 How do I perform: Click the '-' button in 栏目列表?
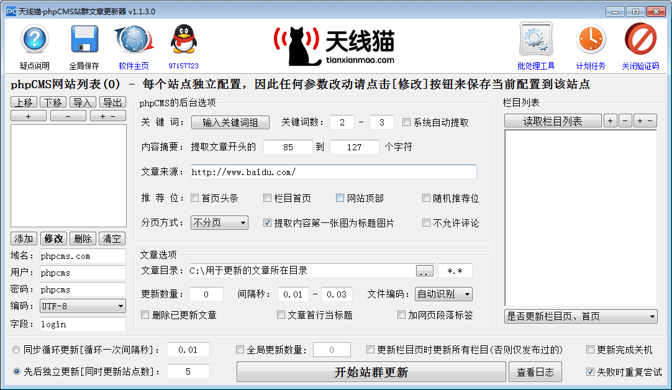tap(625, 121)
